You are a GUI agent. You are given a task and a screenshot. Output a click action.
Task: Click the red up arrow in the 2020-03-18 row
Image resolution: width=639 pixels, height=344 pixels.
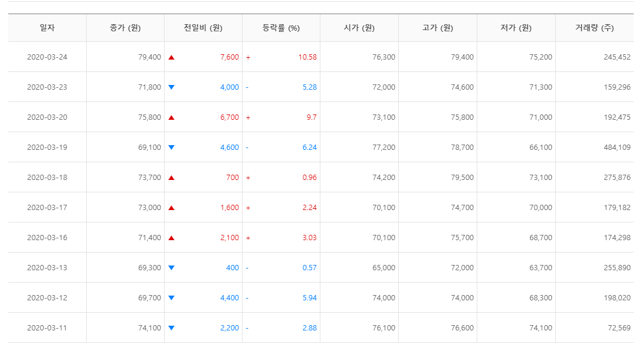click(x=172, y=178)
